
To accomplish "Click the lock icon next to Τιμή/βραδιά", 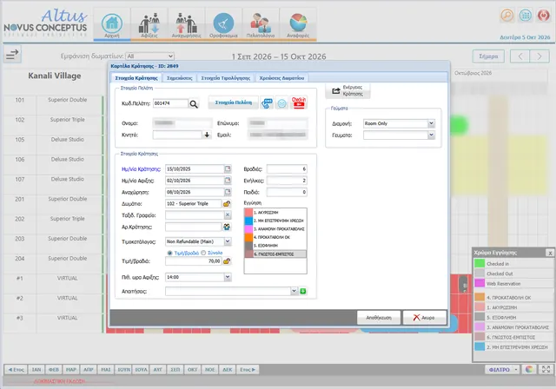I will click(x=227, y=261).
